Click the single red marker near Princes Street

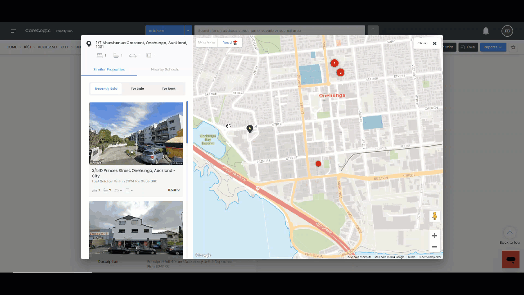pyautogui.click(x=318, y=164)
